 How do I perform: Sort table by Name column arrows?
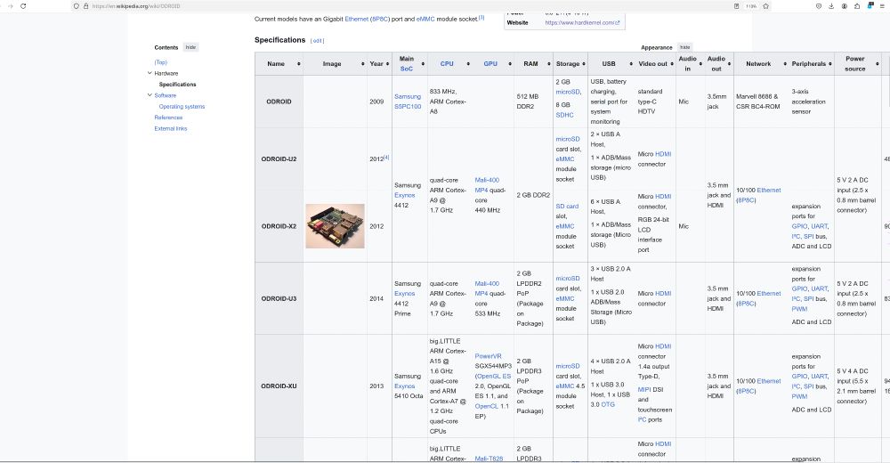[x=298, y=63]
